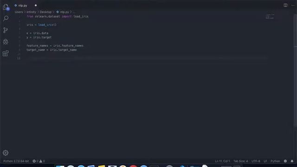Click line number 11 in the gutter
This screenshot has height=167, width=297.
coord(19,58)
